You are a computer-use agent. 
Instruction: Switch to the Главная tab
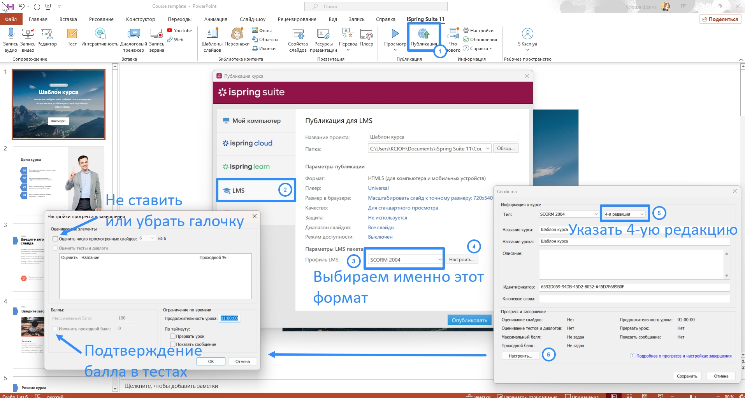[38, 19]
